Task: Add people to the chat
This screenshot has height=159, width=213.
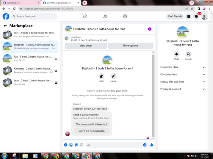Action: coord(101,76)
